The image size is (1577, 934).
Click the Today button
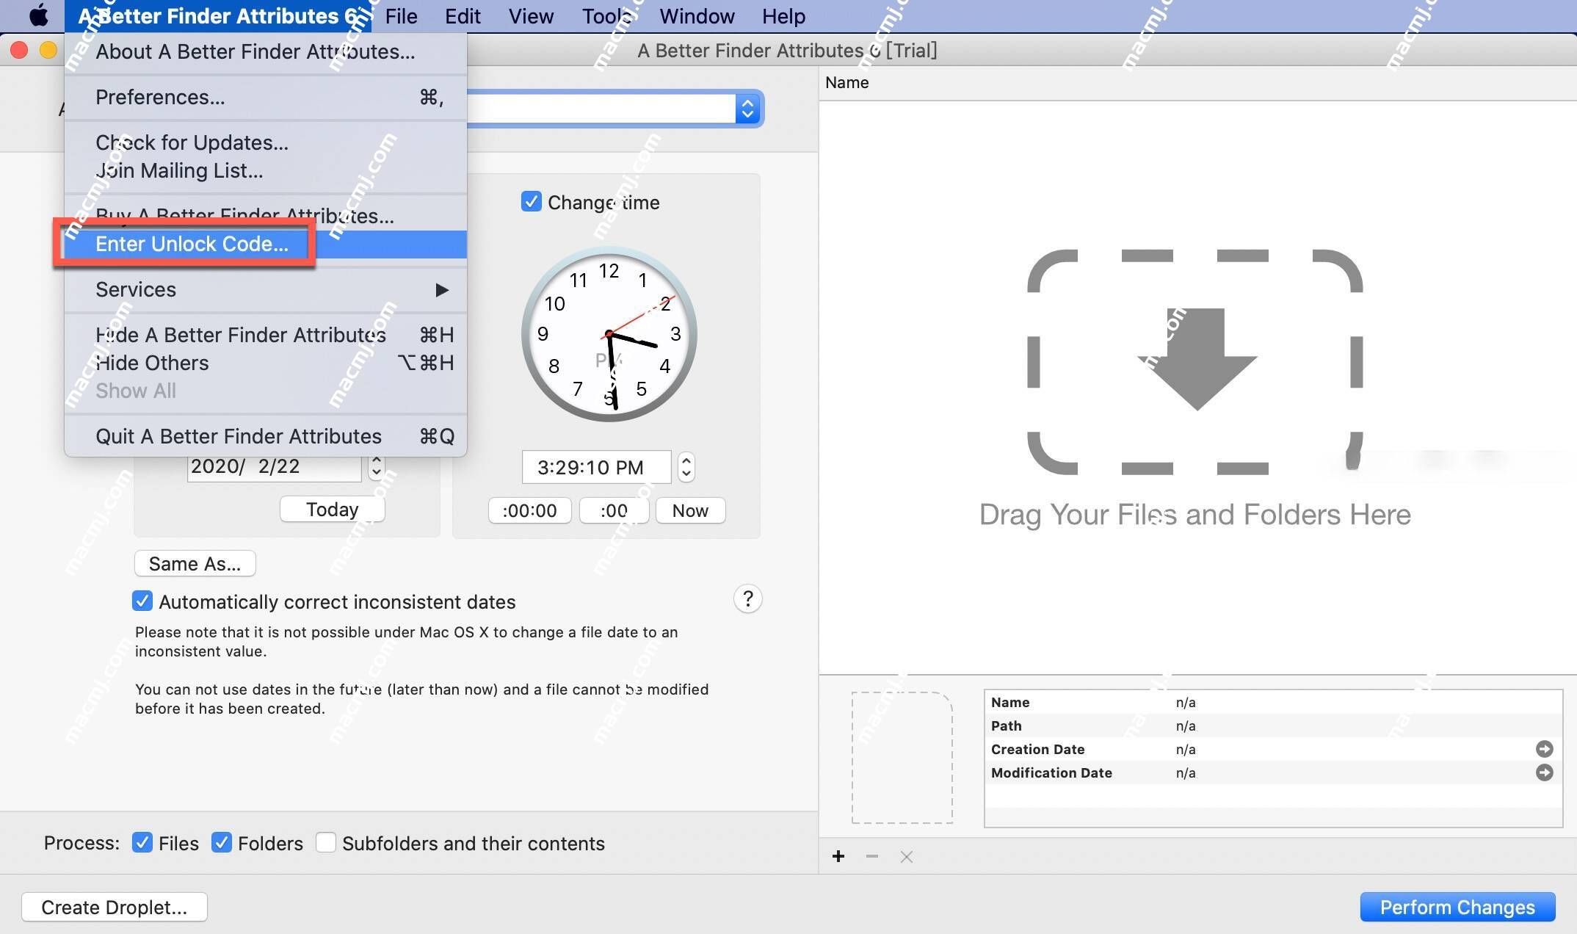click(332, 509)
